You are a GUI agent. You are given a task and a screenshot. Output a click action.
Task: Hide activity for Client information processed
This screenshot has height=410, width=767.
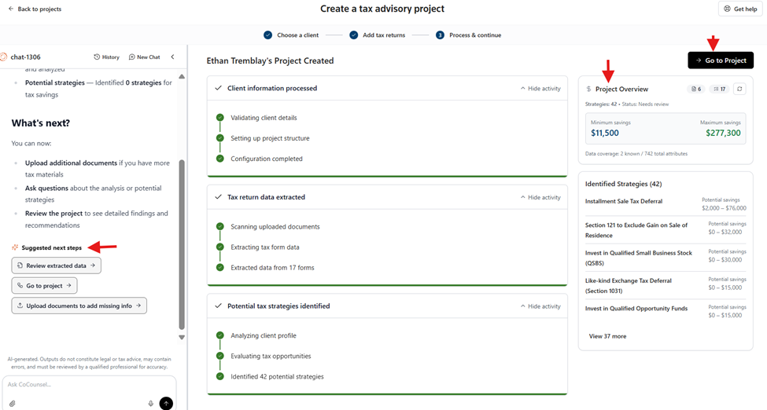coord(540,89)
